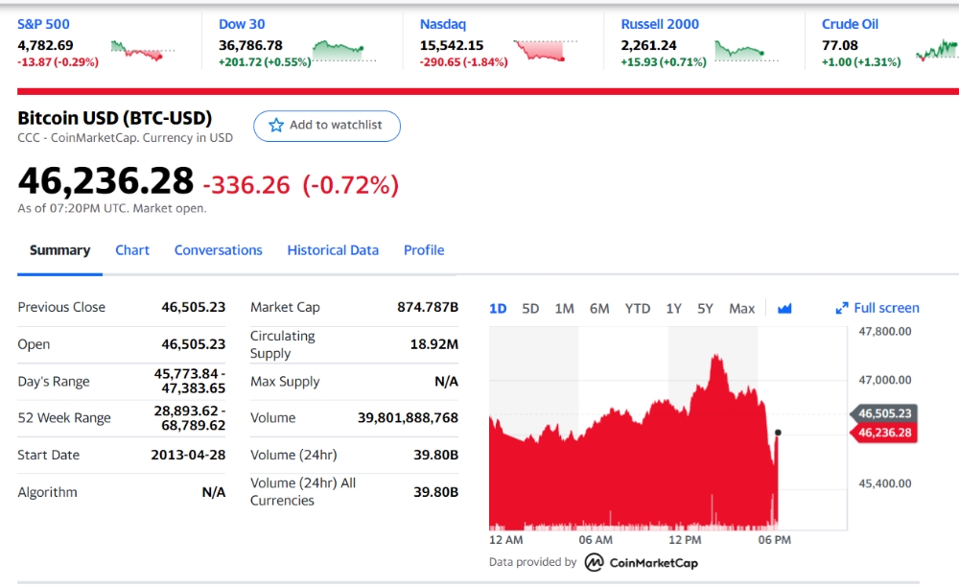Screen dimensions: 959x587
Task: Click the 46,236.28 red price label on chart axis
Action: tap(884, 433)
